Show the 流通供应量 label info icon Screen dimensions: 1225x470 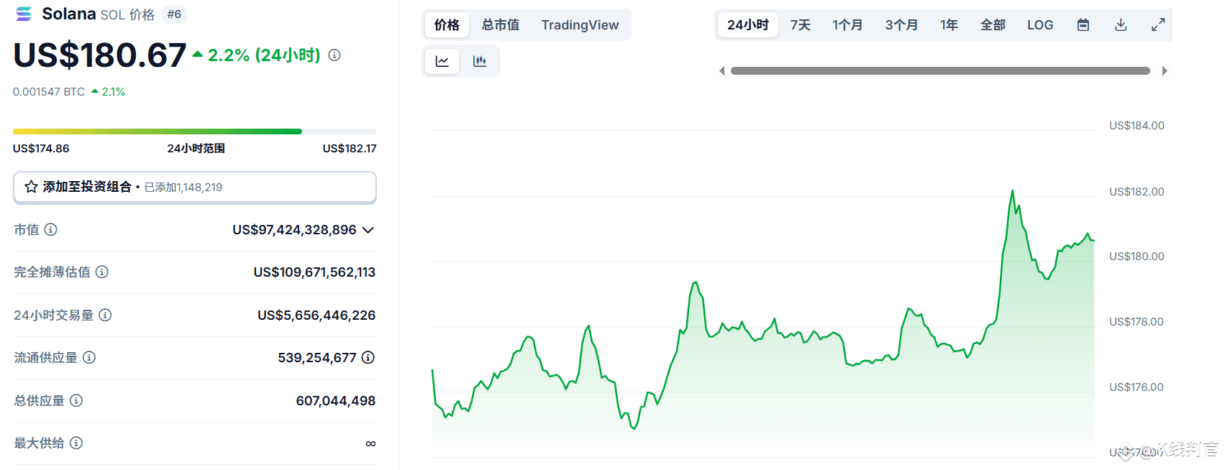tap(89, 357)
